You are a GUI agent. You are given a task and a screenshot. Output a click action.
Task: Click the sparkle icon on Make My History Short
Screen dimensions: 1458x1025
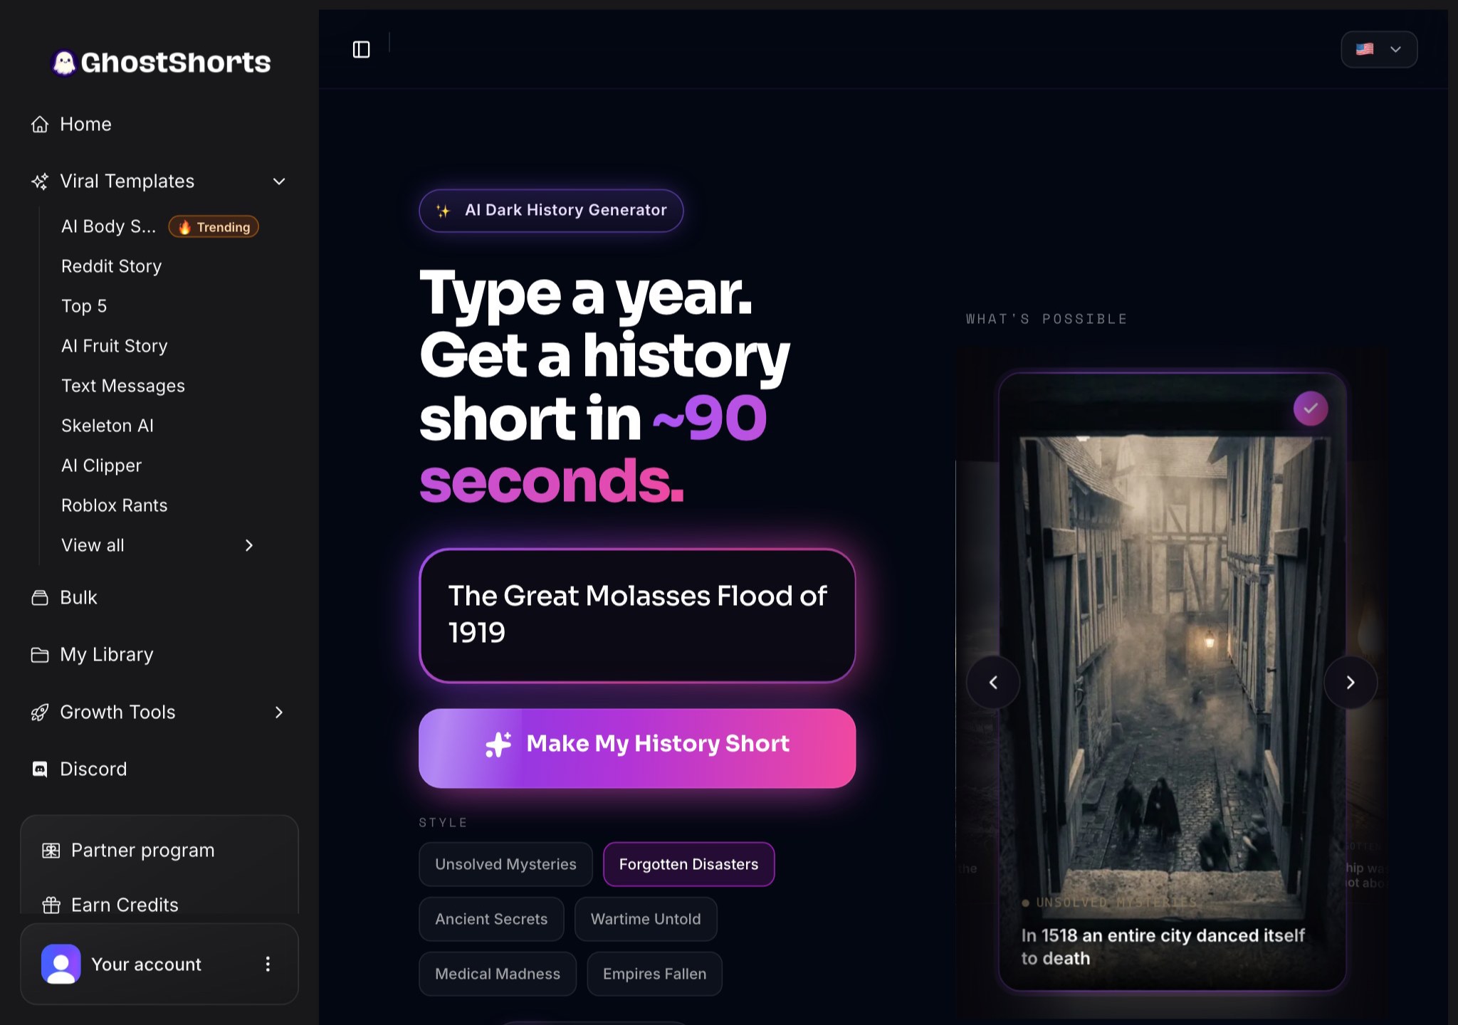pyautogui.click(x=498, y=745)
